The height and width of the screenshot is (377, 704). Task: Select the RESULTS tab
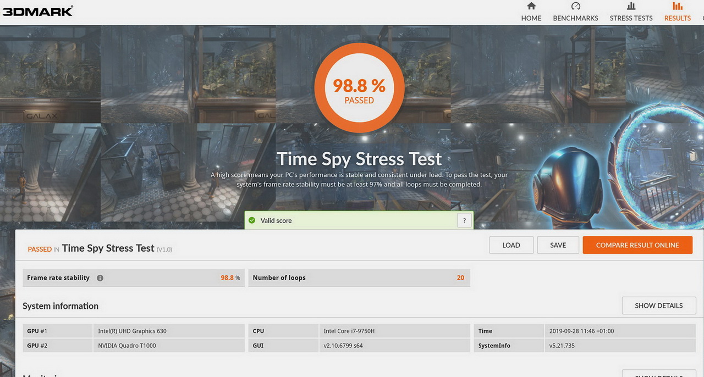tap(677, 12)
